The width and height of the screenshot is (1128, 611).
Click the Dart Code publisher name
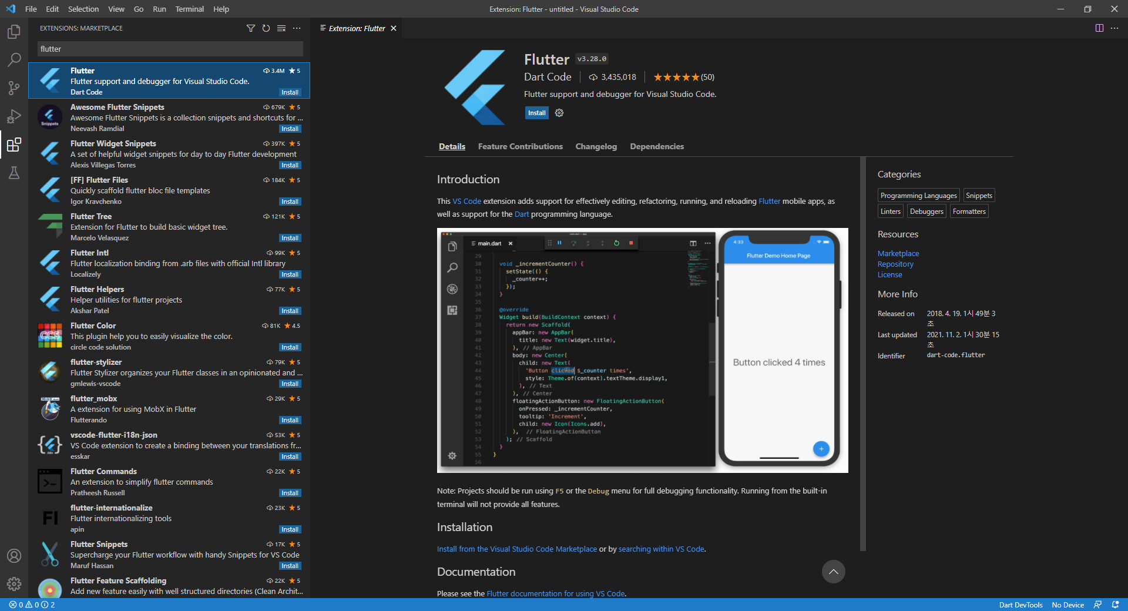pos(548,77)
